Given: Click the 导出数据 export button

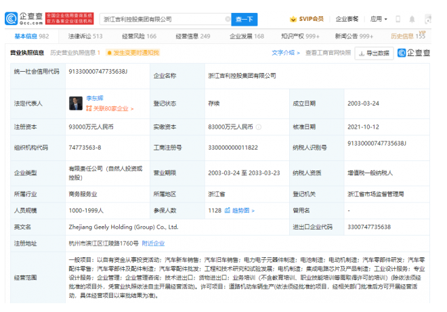Looking at the screenshot, I should [374, 53].
